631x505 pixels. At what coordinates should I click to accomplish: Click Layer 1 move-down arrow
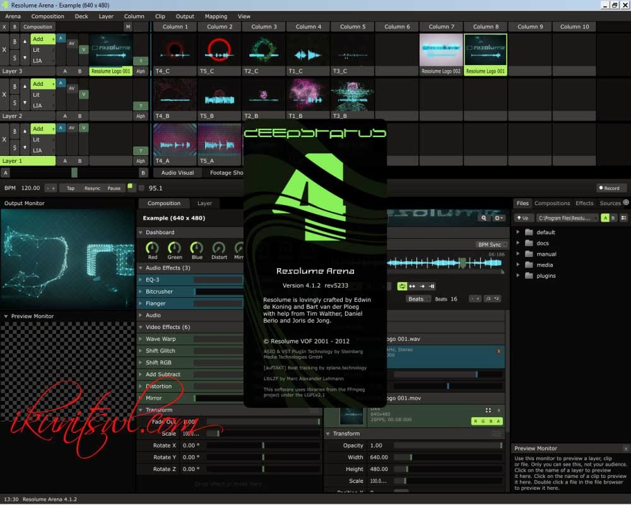pyautogui.click(x=25, y=147)
